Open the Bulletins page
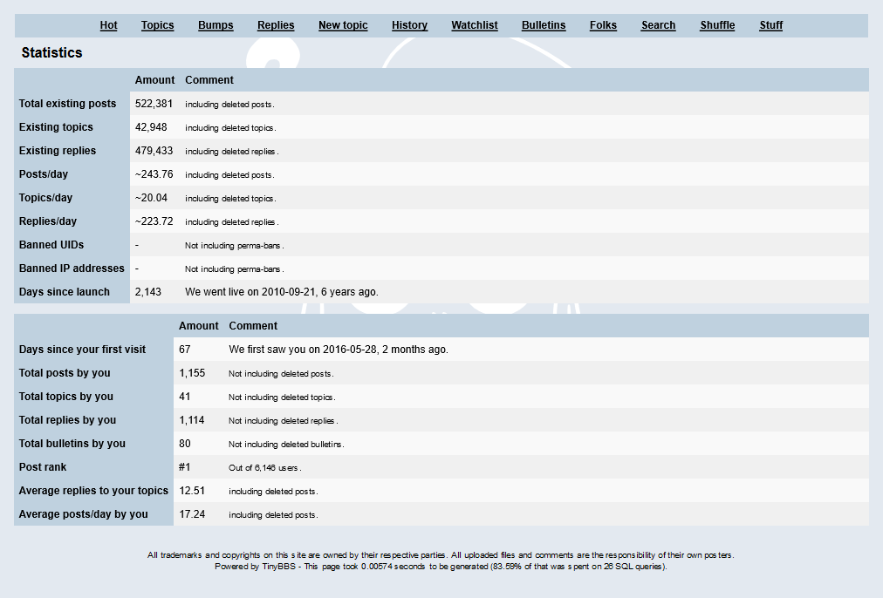 (x=544, y=25)
